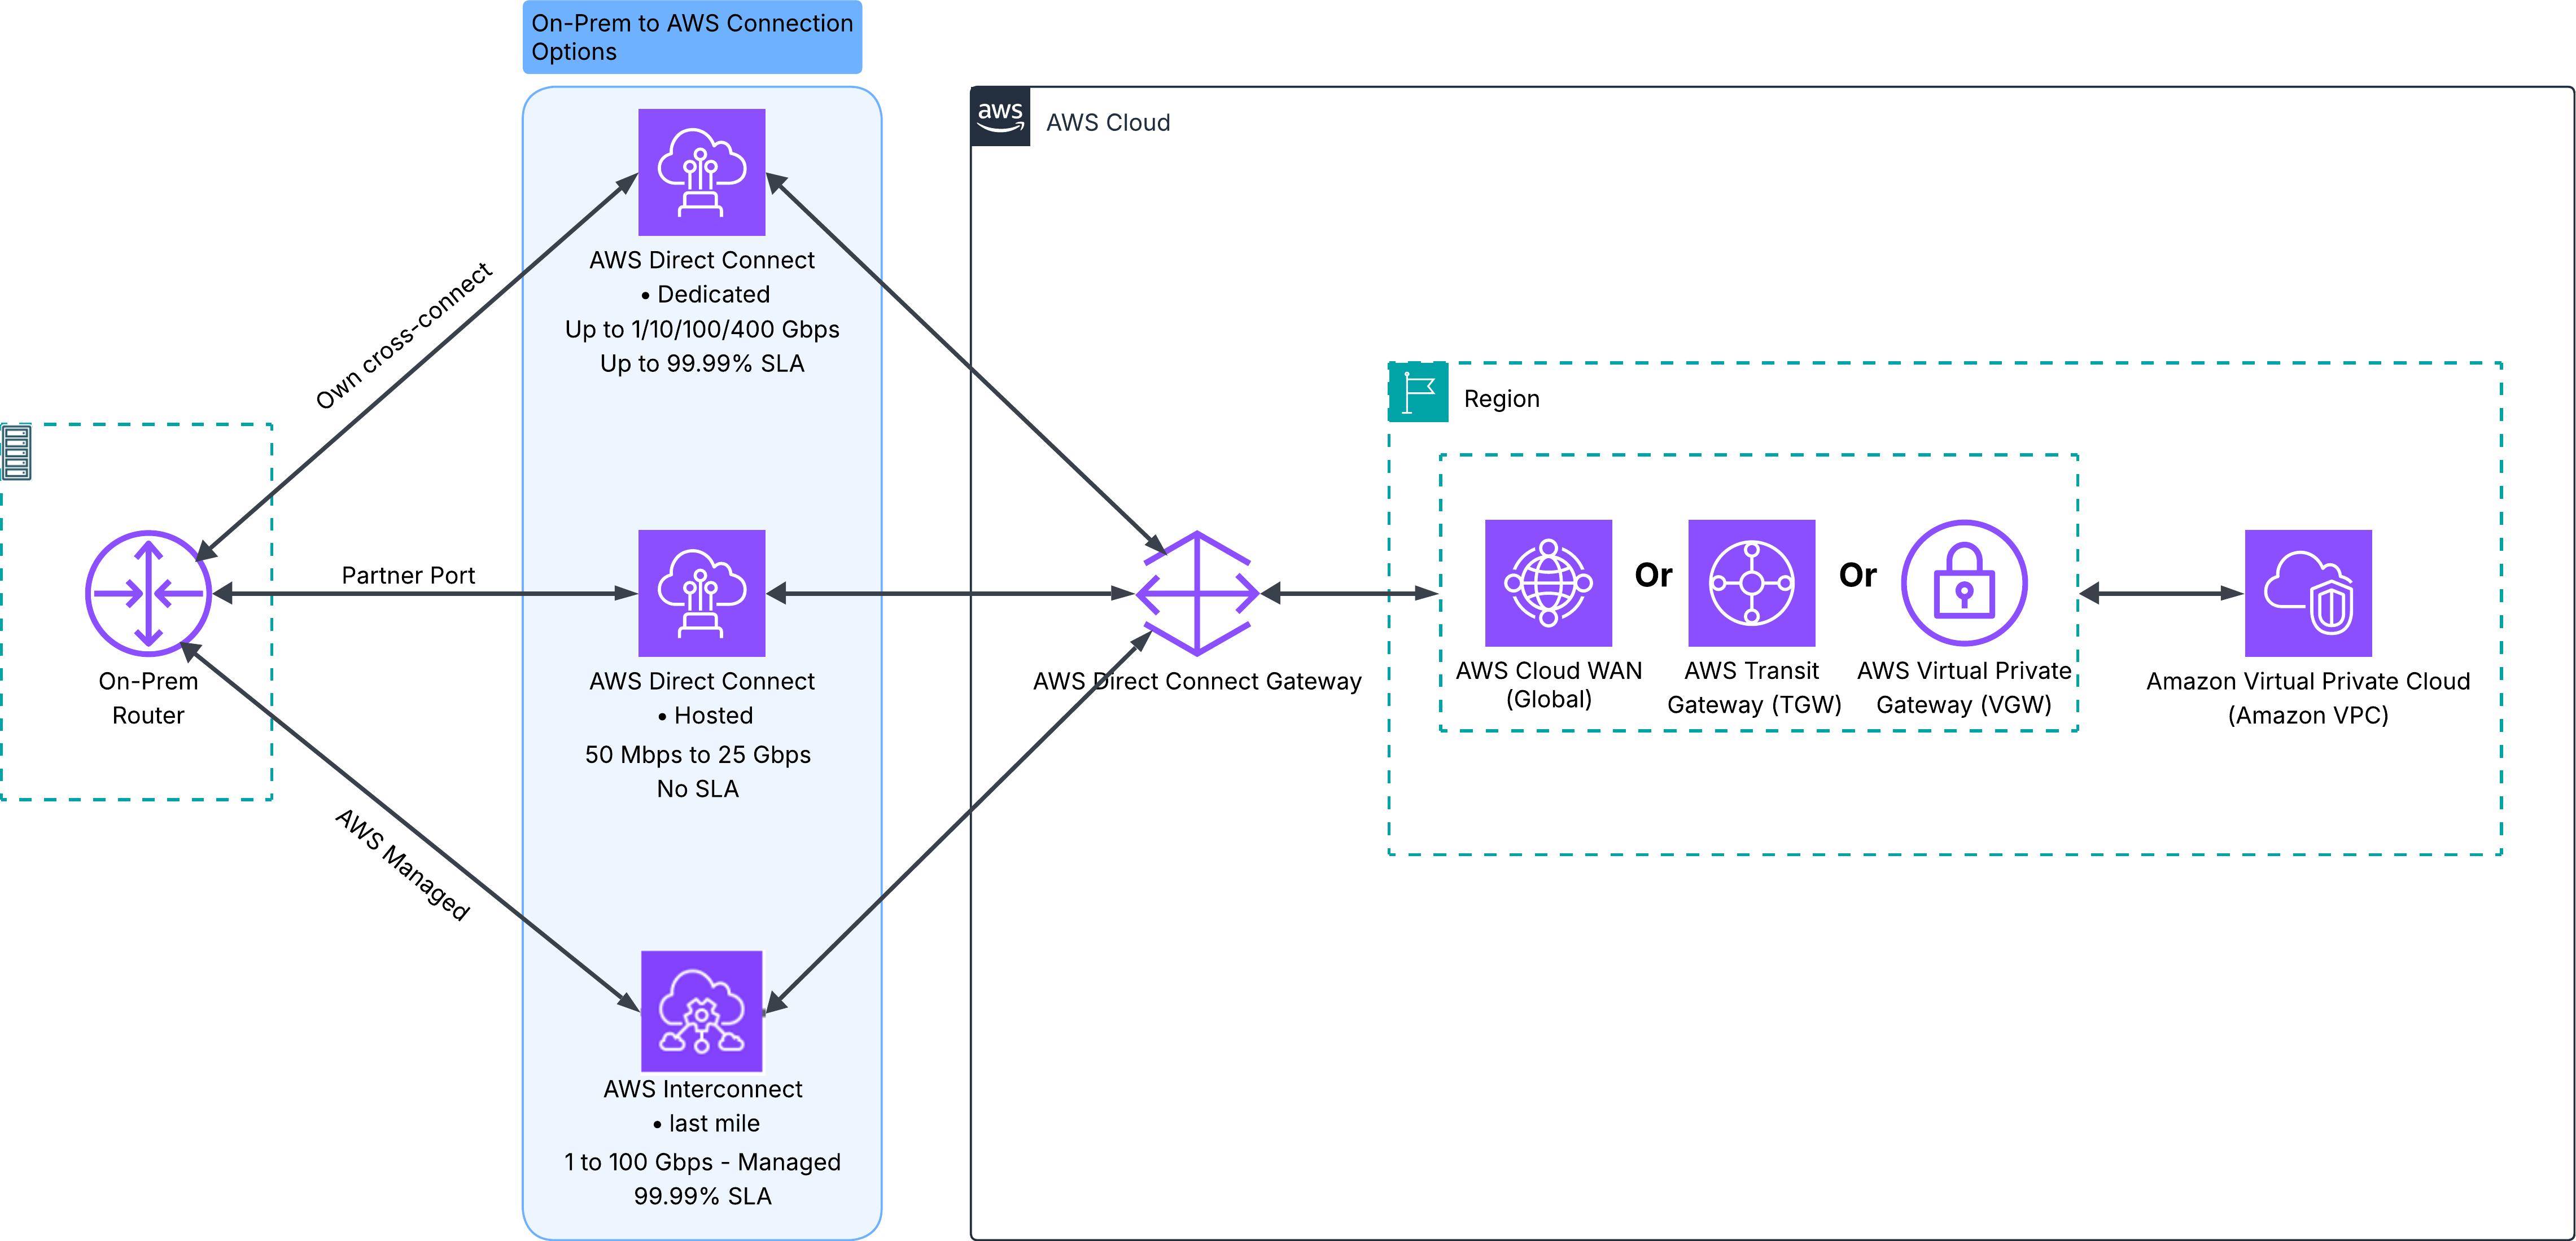Click the AWS Cloud WAN (Global) label
The image size is (2576, 1241).
pyautogui.click(x=1548, y=685)
